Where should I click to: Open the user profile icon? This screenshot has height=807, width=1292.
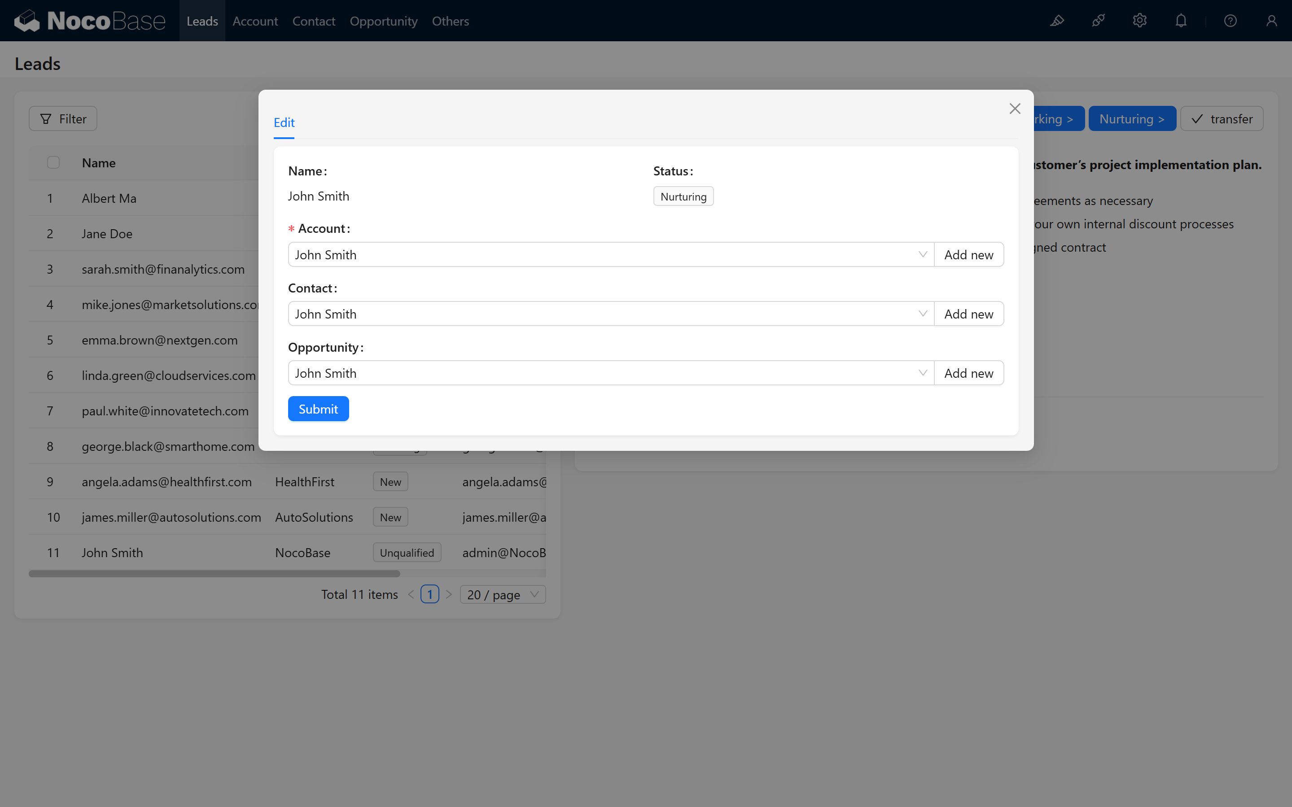click(1271, 21)
